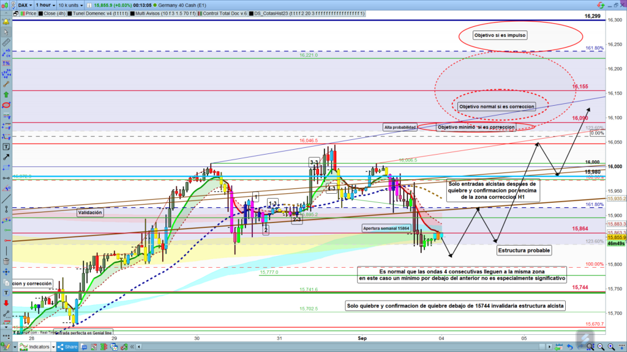Select the green up arrow drawing tool
This screenshot has height=352, width=627.
click(6, 94)
